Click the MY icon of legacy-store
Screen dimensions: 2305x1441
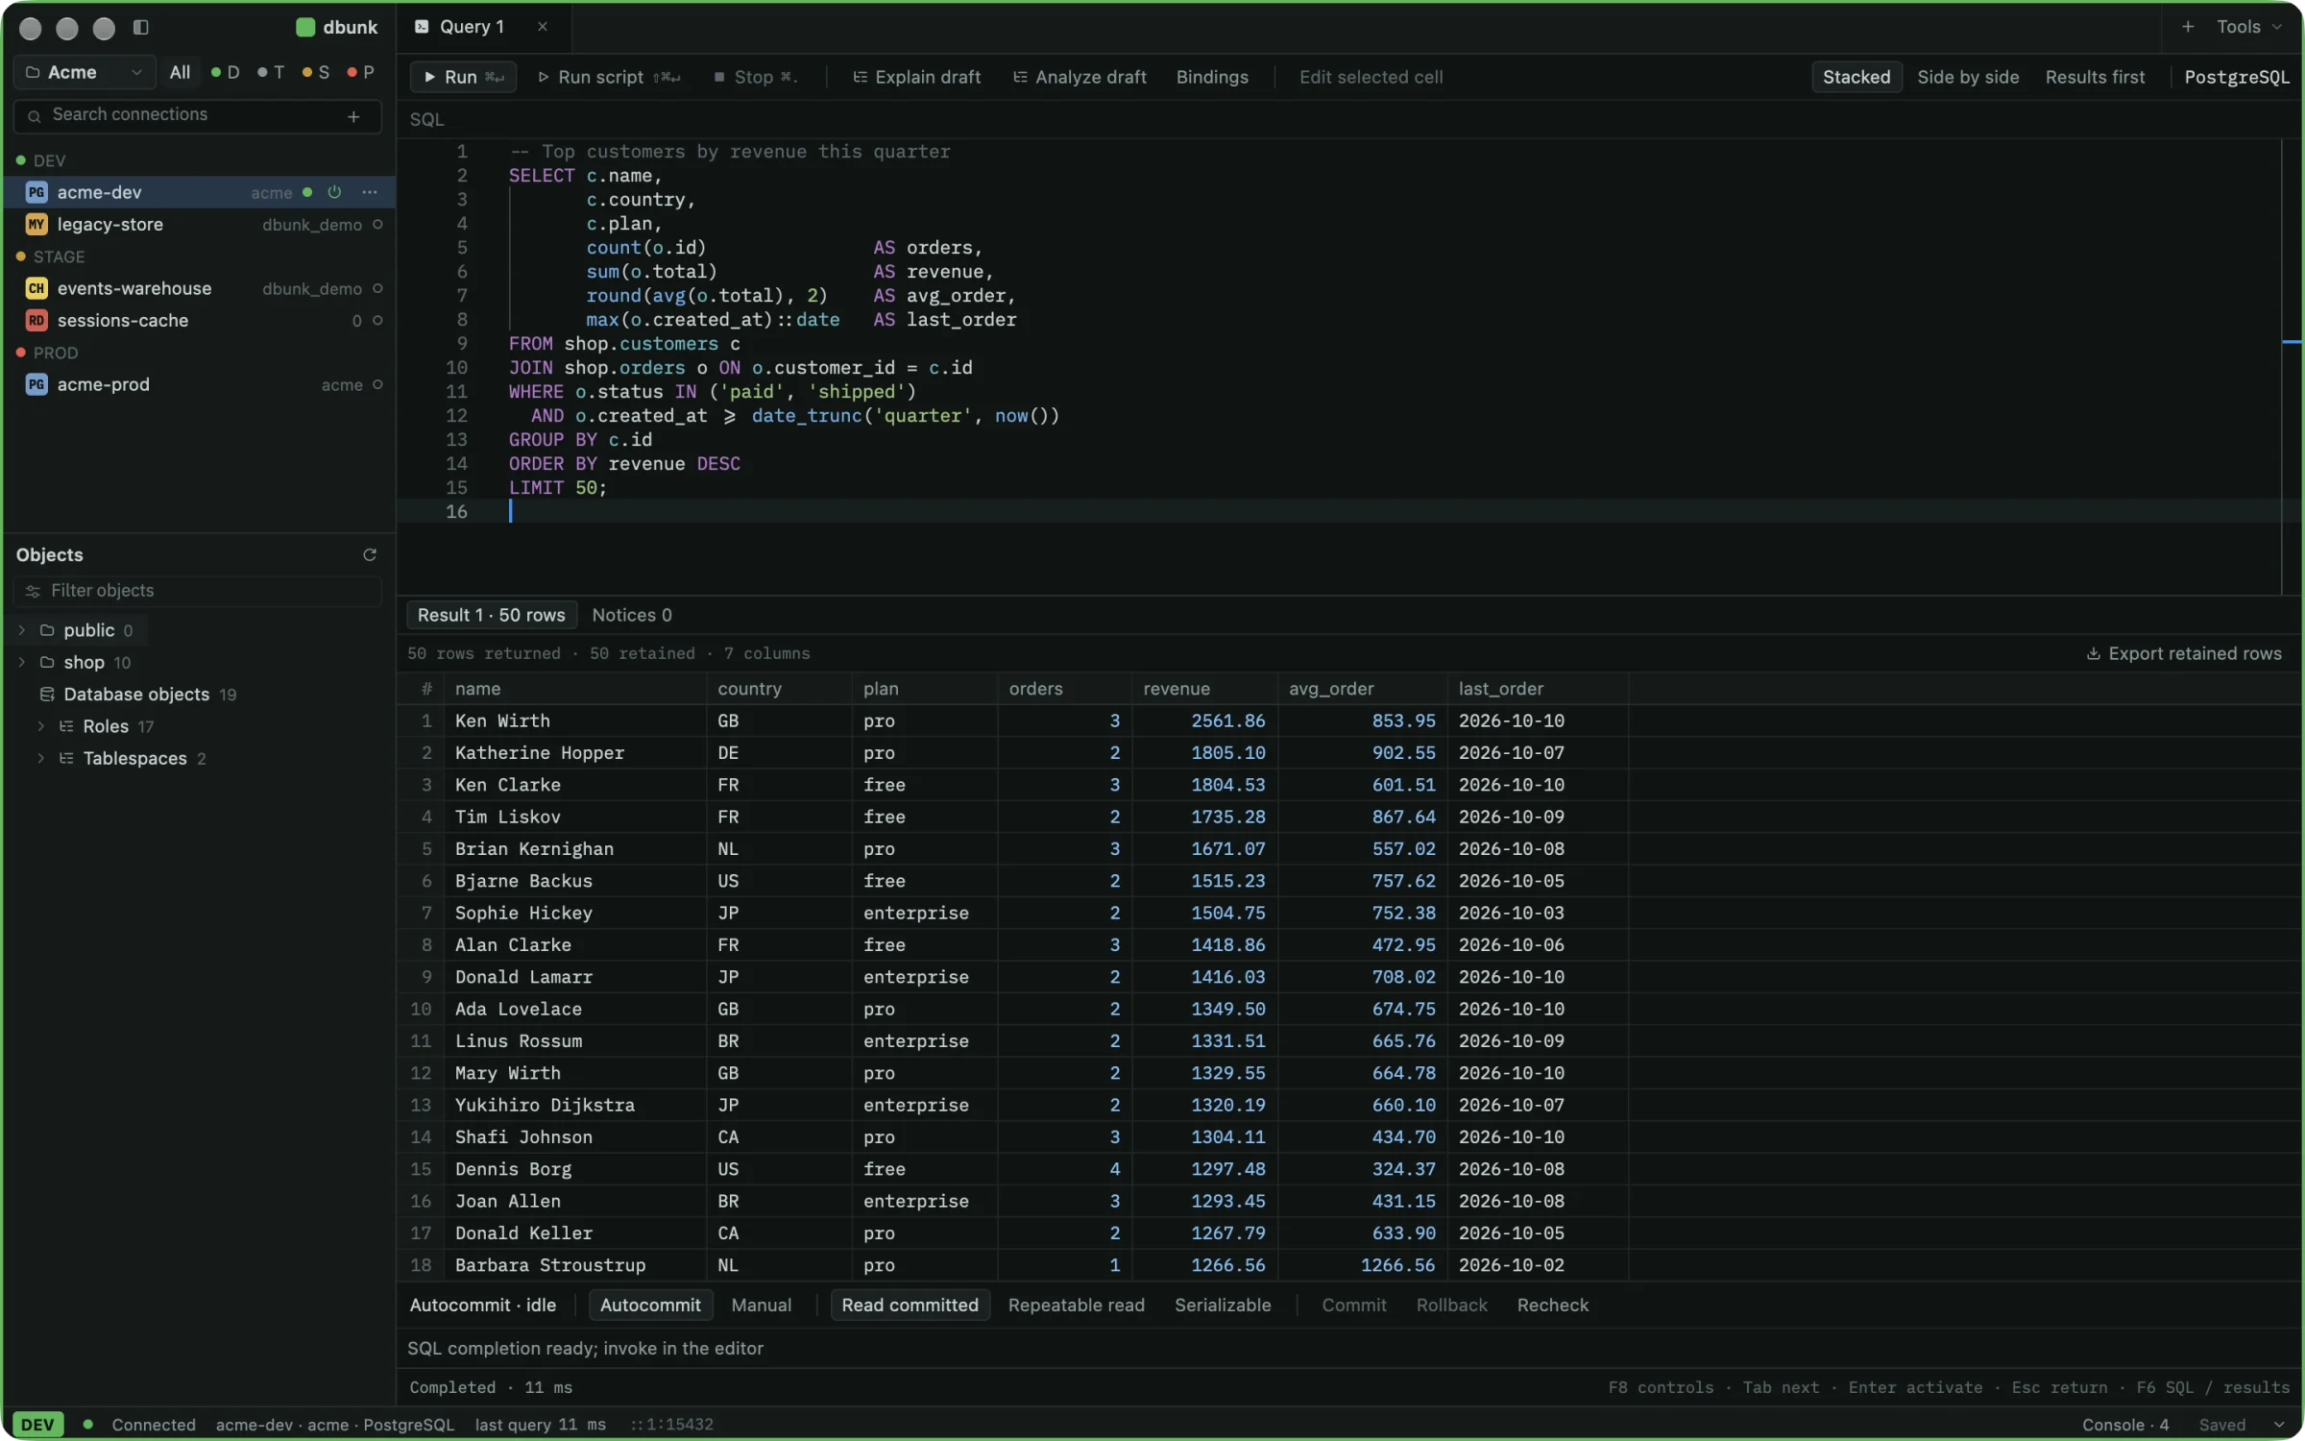coord(36,225)
